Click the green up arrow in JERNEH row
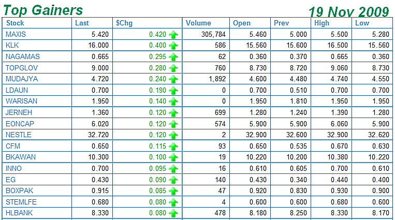This screenshot has height=220, width=395. coord(173,113)
